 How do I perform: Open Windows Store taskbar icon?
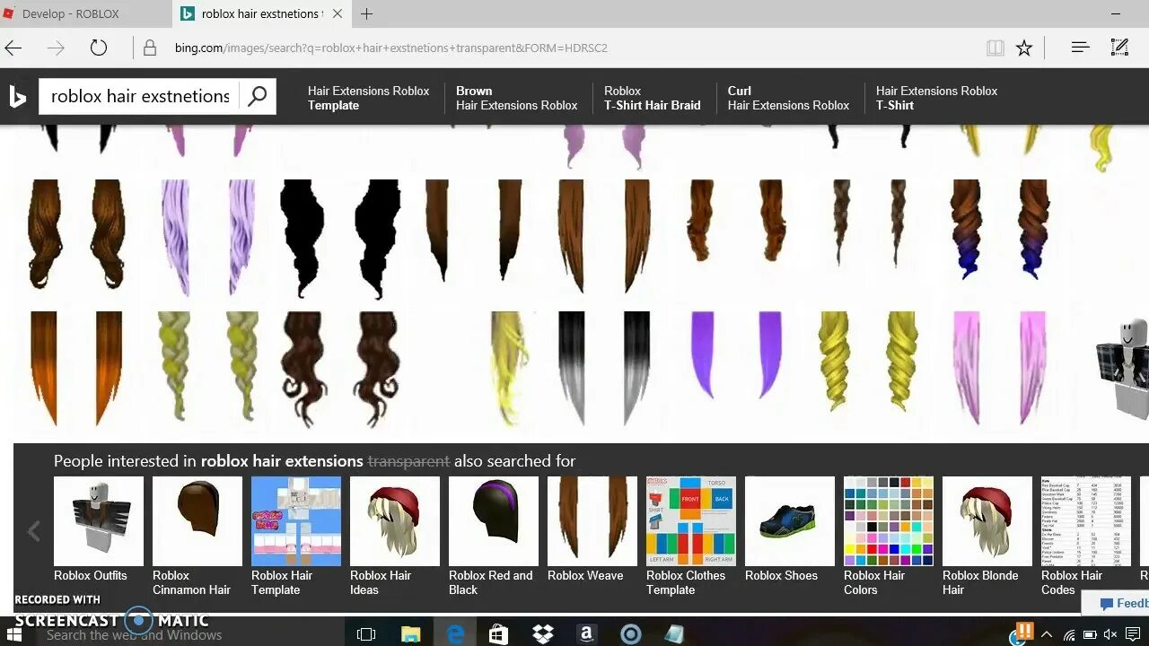(x=499, y=633)
